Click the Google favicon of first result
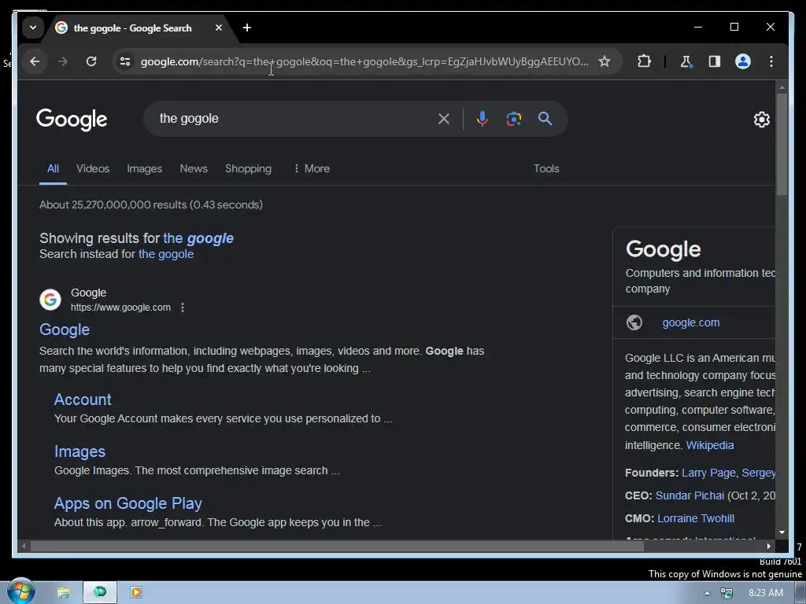806x604 pixels. 50,300
